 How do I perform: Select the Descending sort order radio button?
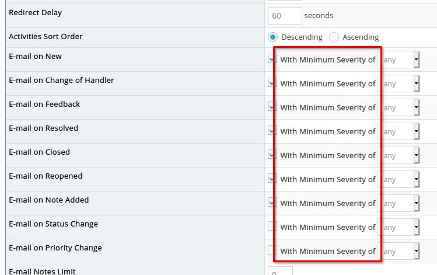click(x=272, y=37)
